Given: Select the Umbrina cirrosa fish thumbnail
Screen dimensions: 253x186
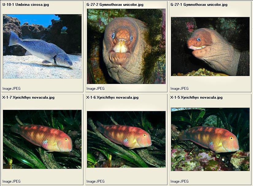Looking at the screenshot, I should coord(42,46).
